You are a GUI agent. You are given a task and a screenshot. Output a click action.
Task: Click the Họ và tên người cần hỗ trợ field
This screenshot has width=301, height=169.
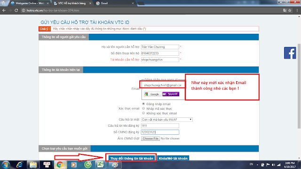(160, 47)
